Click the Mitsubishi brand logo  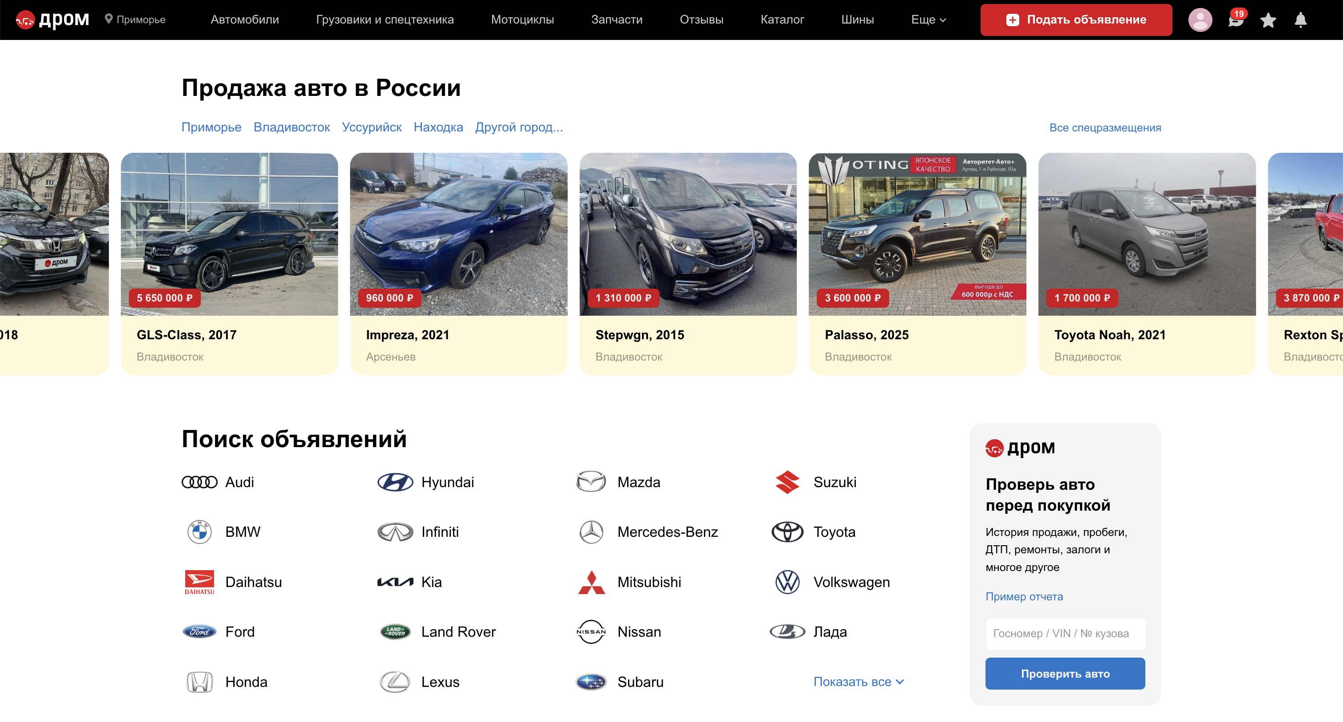point(591,582)
